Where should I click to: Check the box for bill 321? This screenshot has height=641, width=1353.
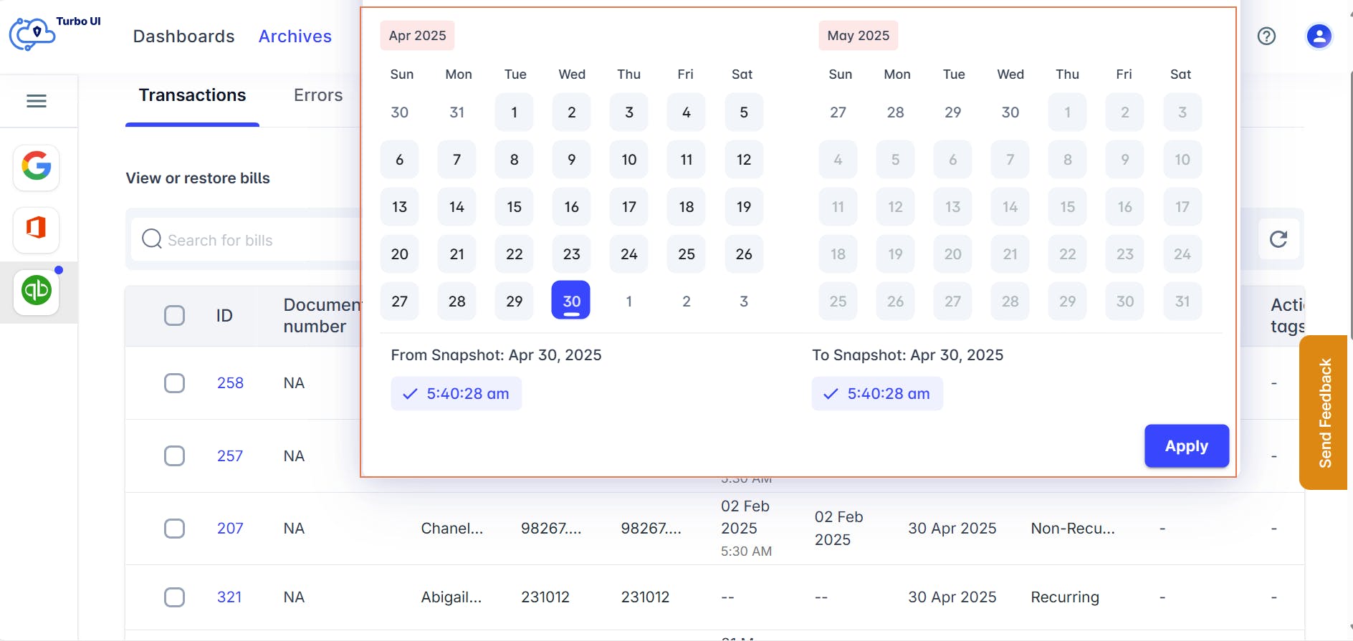(174, 597)
